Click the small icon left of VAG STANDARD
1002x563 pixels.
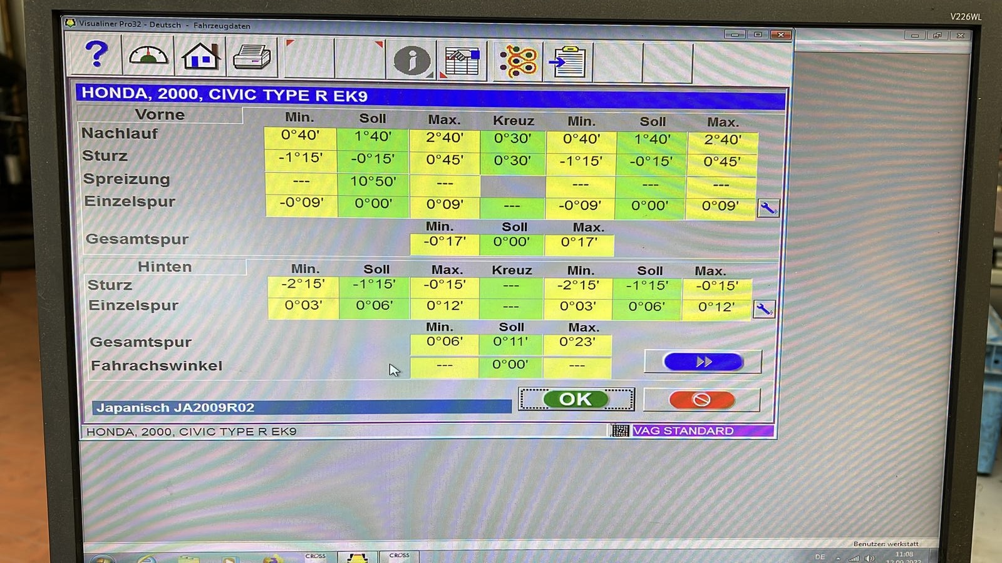[620, 430]
